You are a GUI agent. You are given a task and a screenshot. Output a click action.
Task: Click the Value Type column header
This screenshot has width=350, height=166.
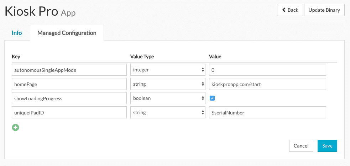[142, 57]
